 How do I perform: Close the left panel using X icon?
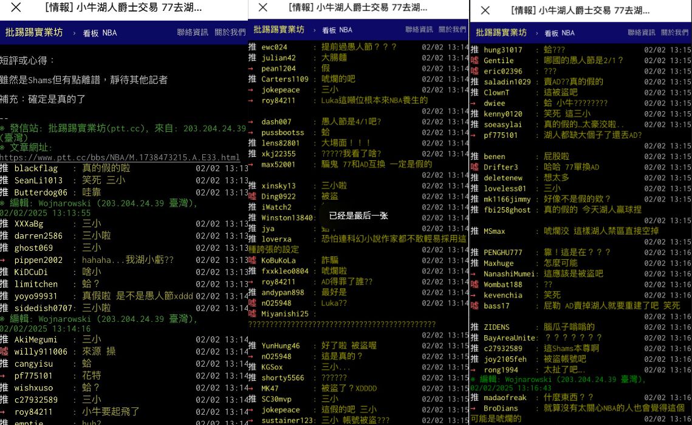coord(16,8)
